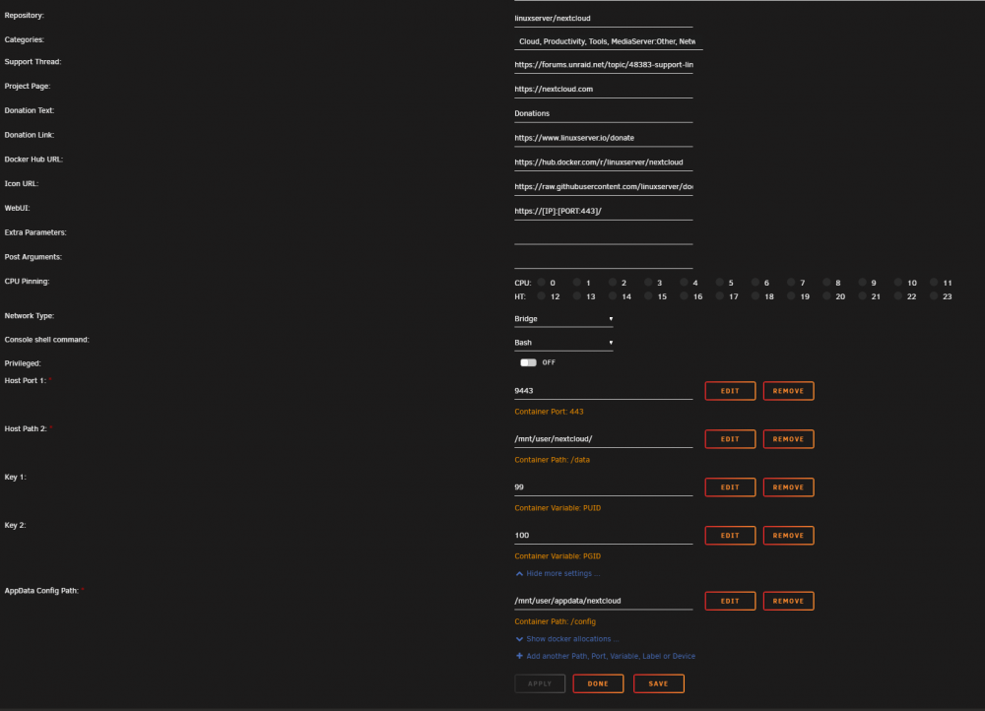
Task: Toggle the Privileged switch on
Action: [528, 362]
